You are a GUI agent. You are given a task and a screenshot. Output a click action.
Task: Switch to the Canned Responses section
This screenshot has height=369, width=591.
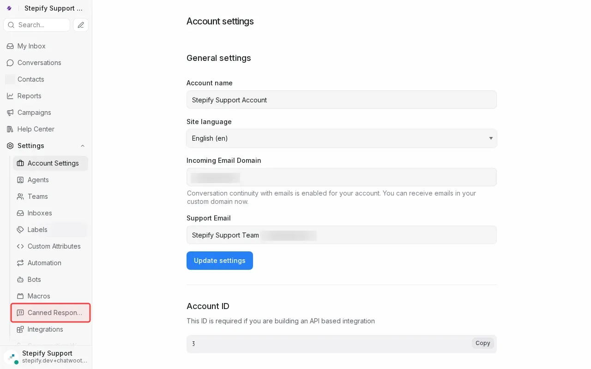click(51, 313)
